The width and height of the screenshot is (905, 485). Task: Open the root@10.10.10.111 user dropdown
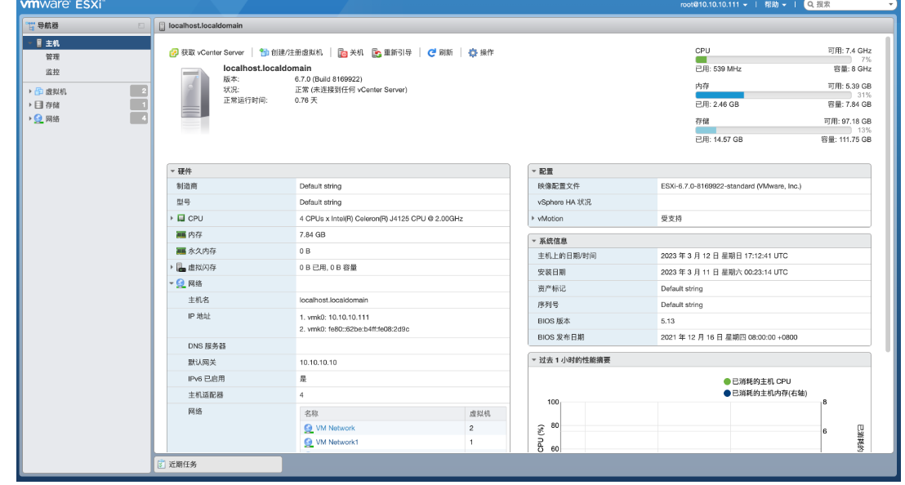click(714, 5)
